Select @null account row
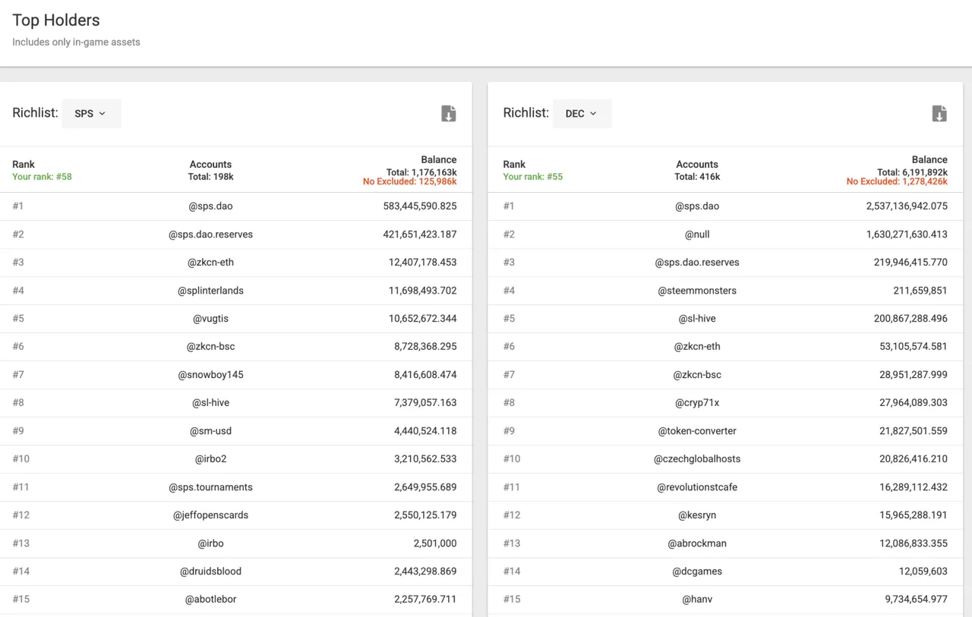Viewport: 972px width, 617px height. click(725, 235)
